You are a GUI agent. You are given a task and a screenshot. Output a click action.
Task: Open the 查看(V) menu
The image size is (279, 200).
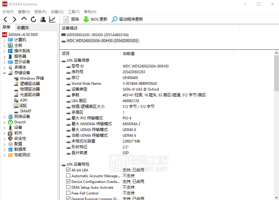coord(24,12)
